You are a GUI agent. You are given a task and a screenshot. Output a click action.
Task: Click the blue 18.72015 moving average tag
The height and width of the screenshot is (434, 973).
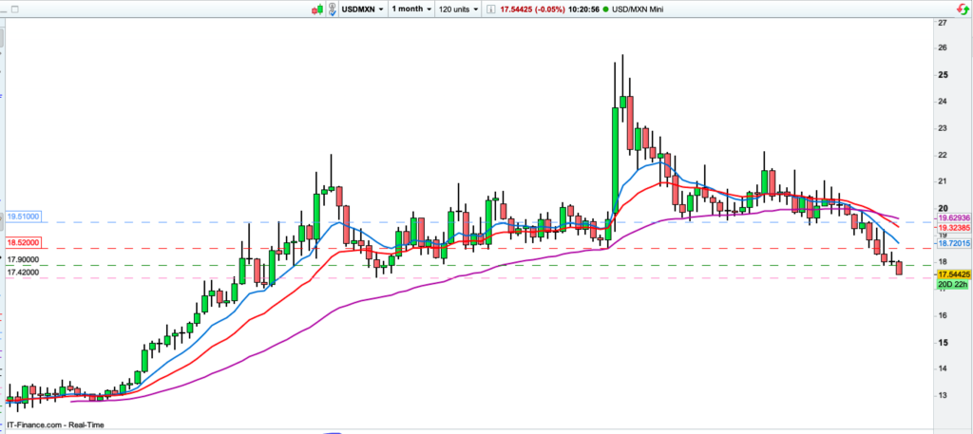[x=953, y=244]
